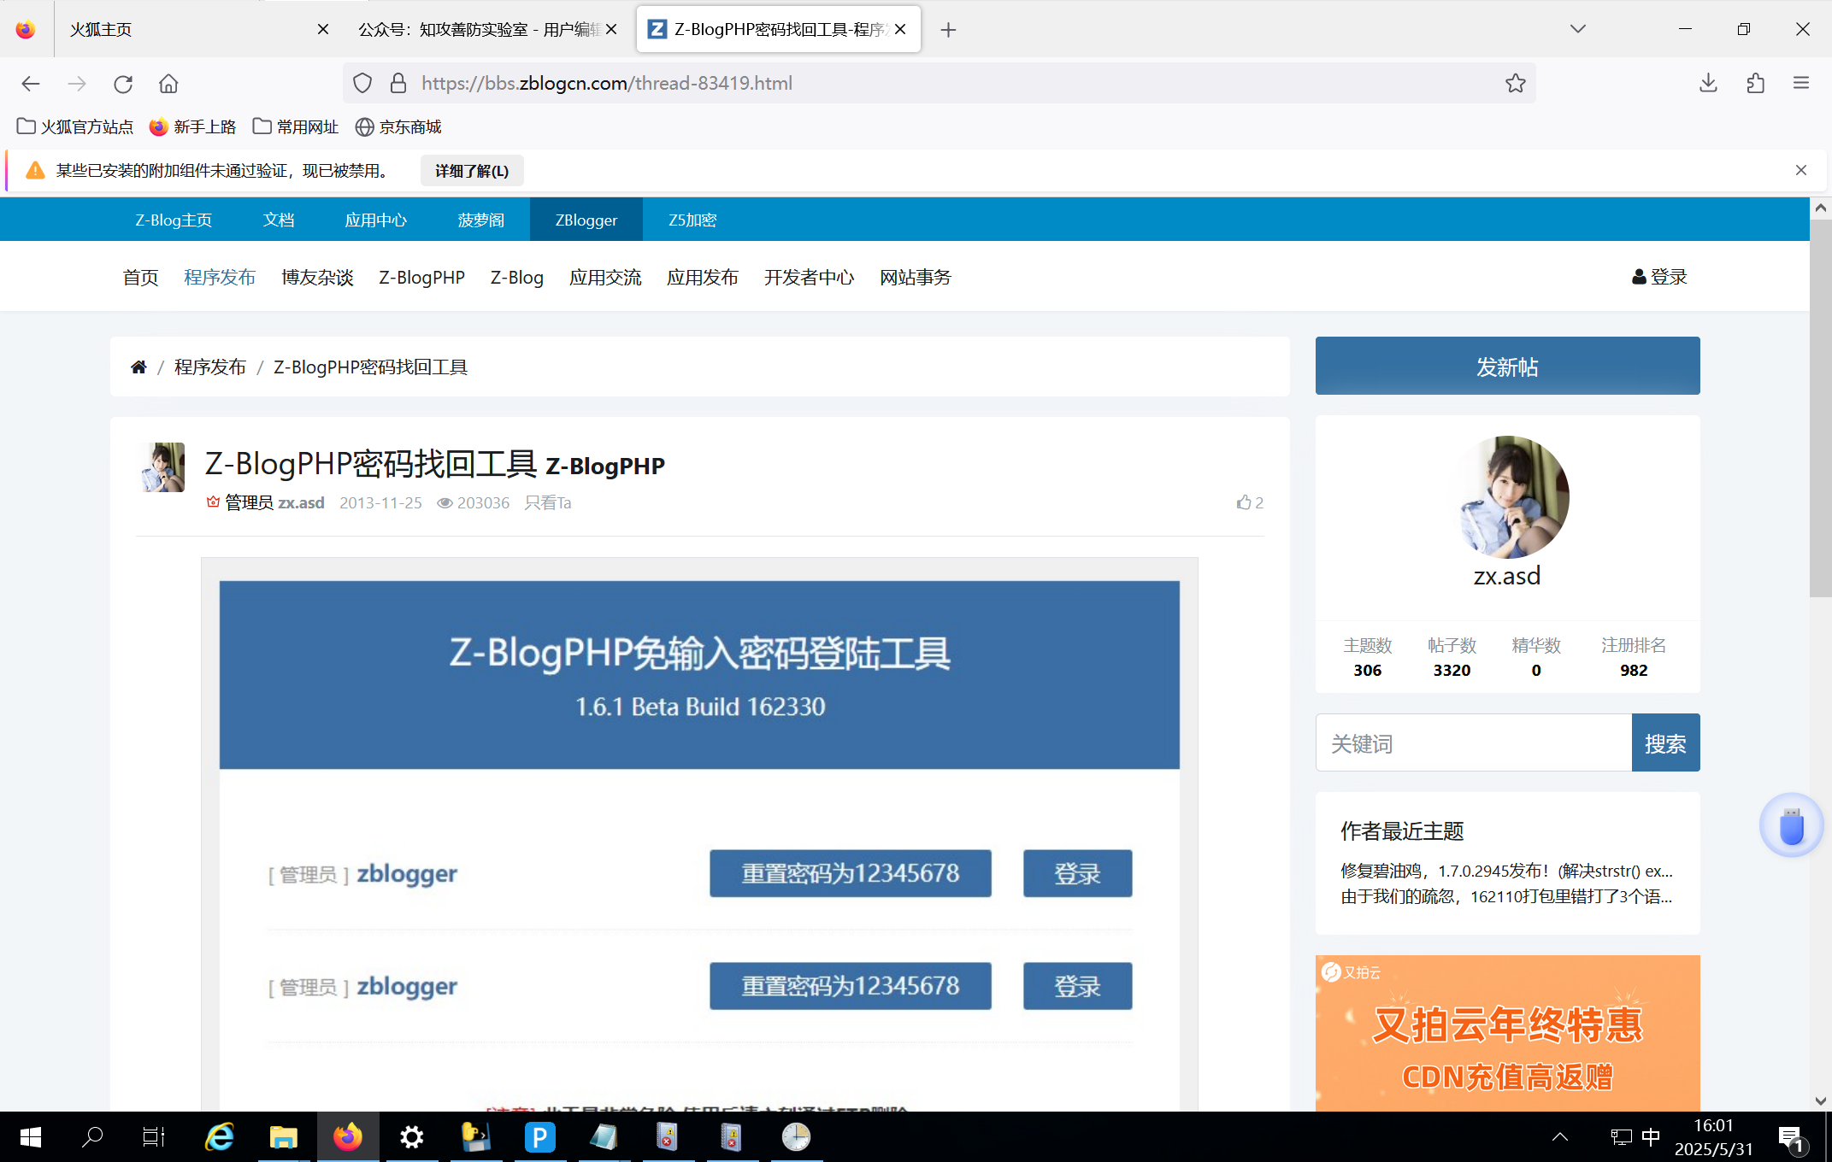Viewport: 1832px width, 1162px height.
Task: Open the Firefox downloads panel icon
Action: pos(1708,83)
